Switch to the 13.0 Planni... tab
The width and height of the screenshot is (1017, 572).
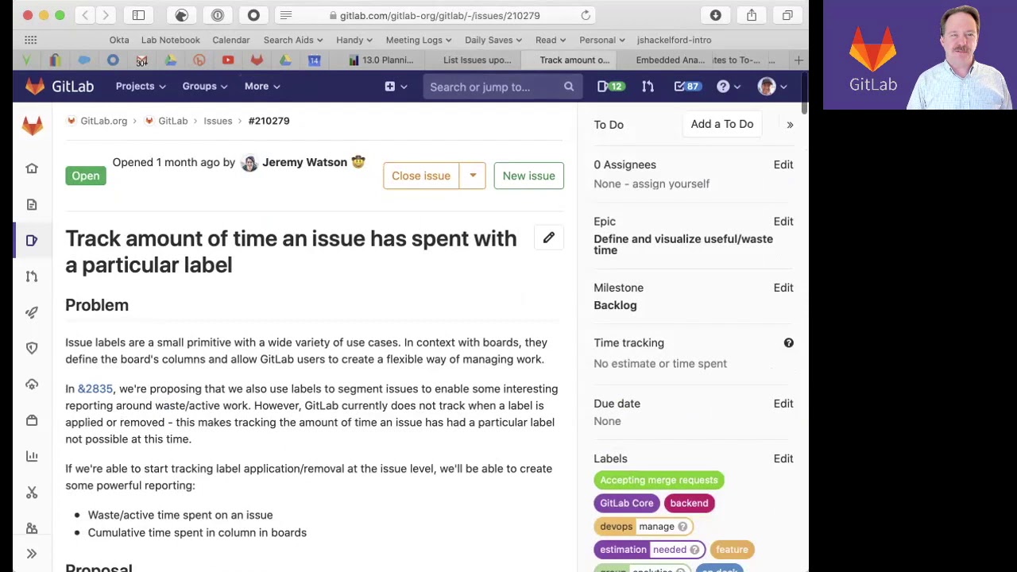pyautogui.click(x=381, y=60)
